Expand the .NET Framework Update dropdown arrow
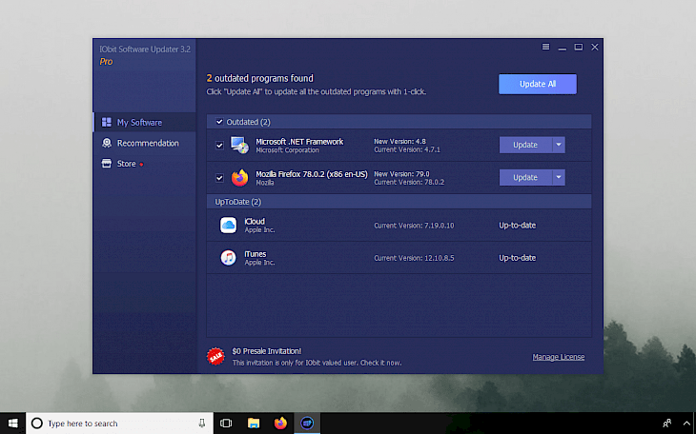This screenshot has height=434, width=696. 559,145
